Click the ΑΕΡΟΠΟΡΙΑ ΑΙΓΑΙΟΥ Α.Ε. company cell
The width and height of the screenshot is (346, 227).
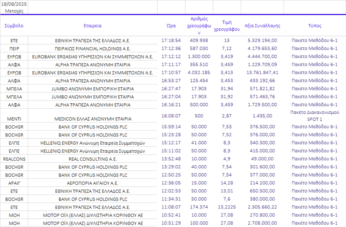[x=93, y=183]
